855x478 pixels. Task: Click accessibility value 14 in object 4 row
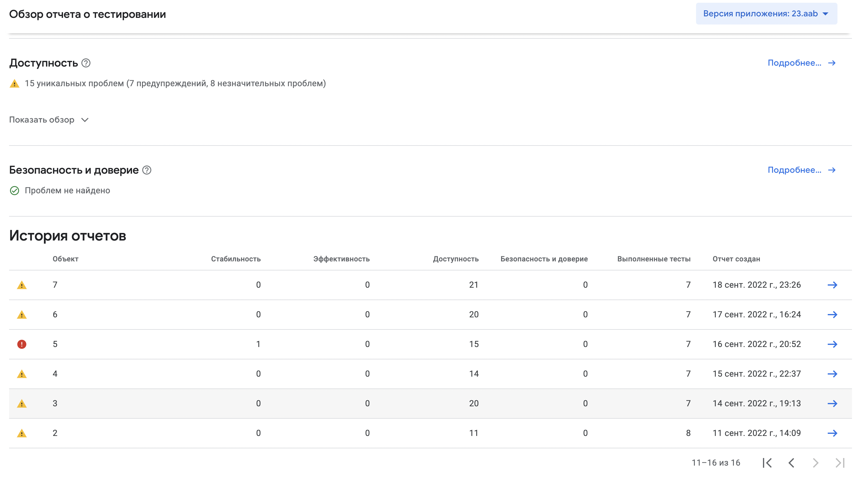click(x=474, y=374)
